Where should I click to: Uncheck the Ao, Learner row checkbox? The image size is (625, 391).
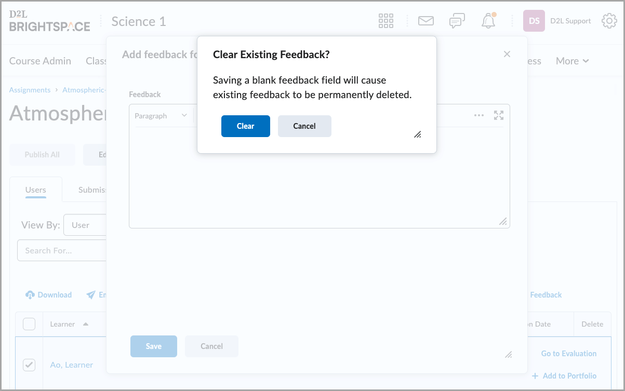coord(29,365)
